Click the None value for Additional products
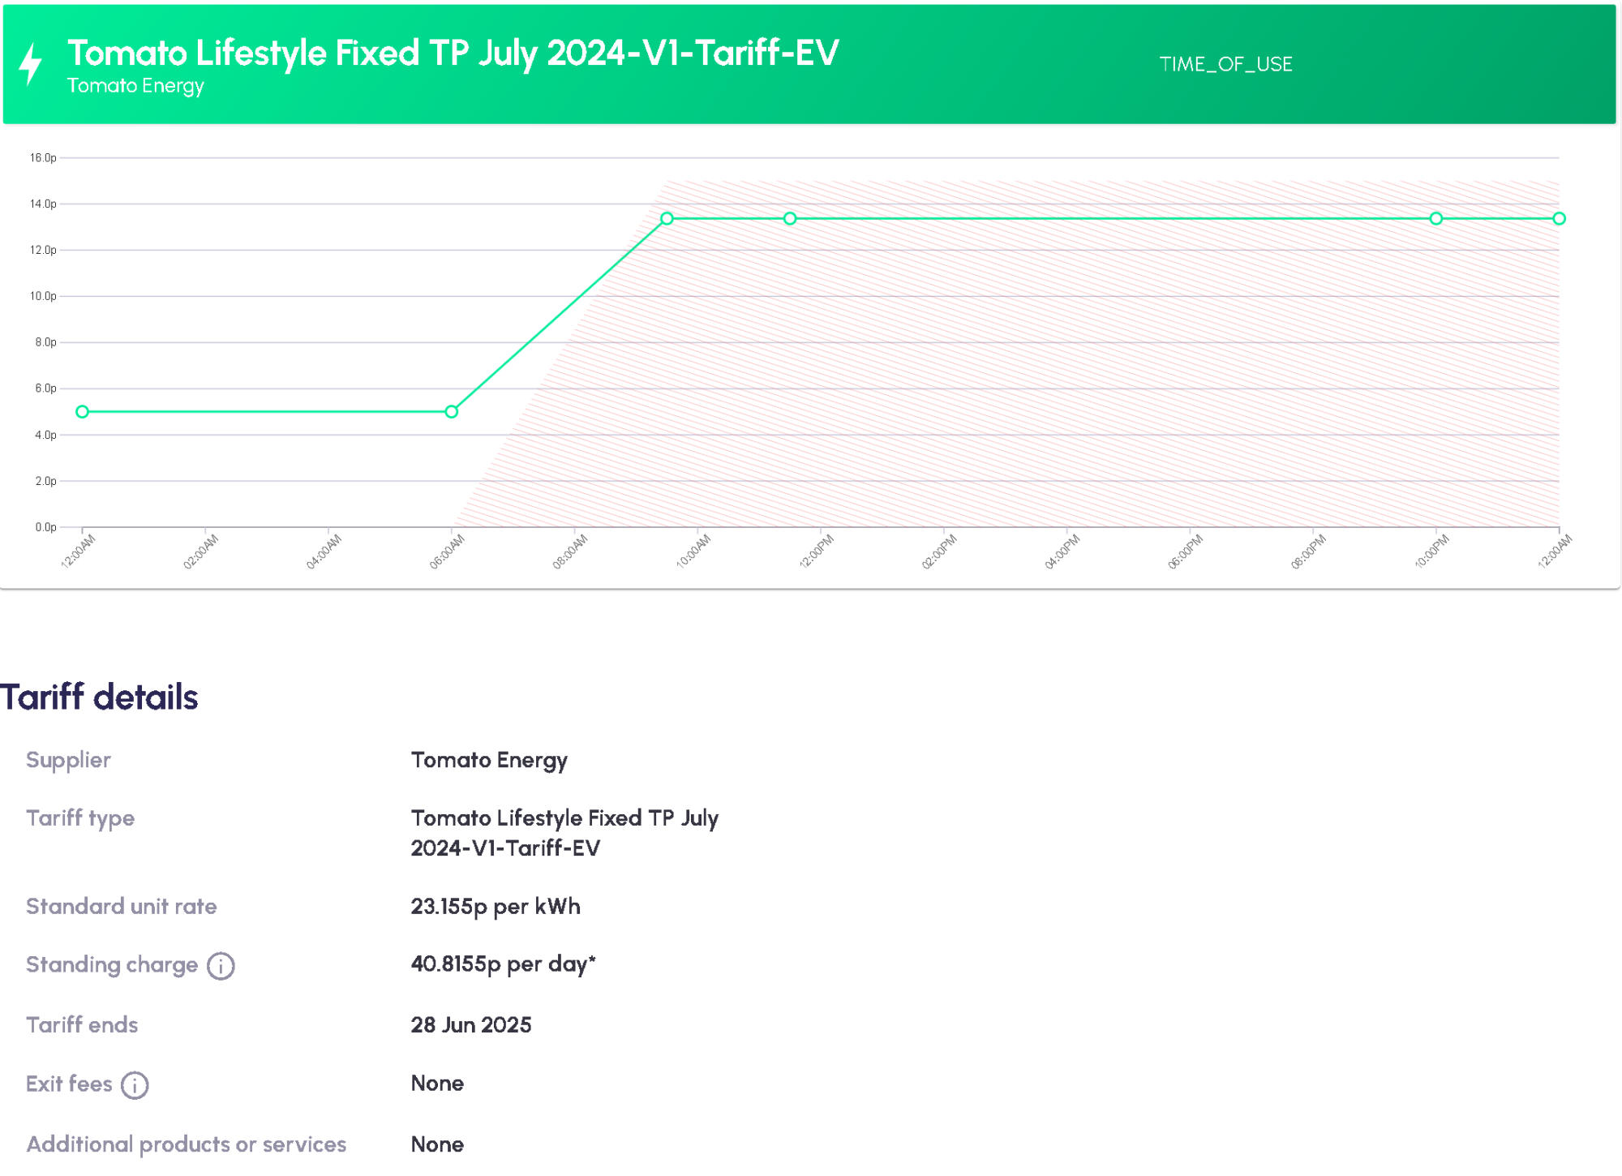The width and height of the screenshot is (1622, 1176). click(437, 1144)
